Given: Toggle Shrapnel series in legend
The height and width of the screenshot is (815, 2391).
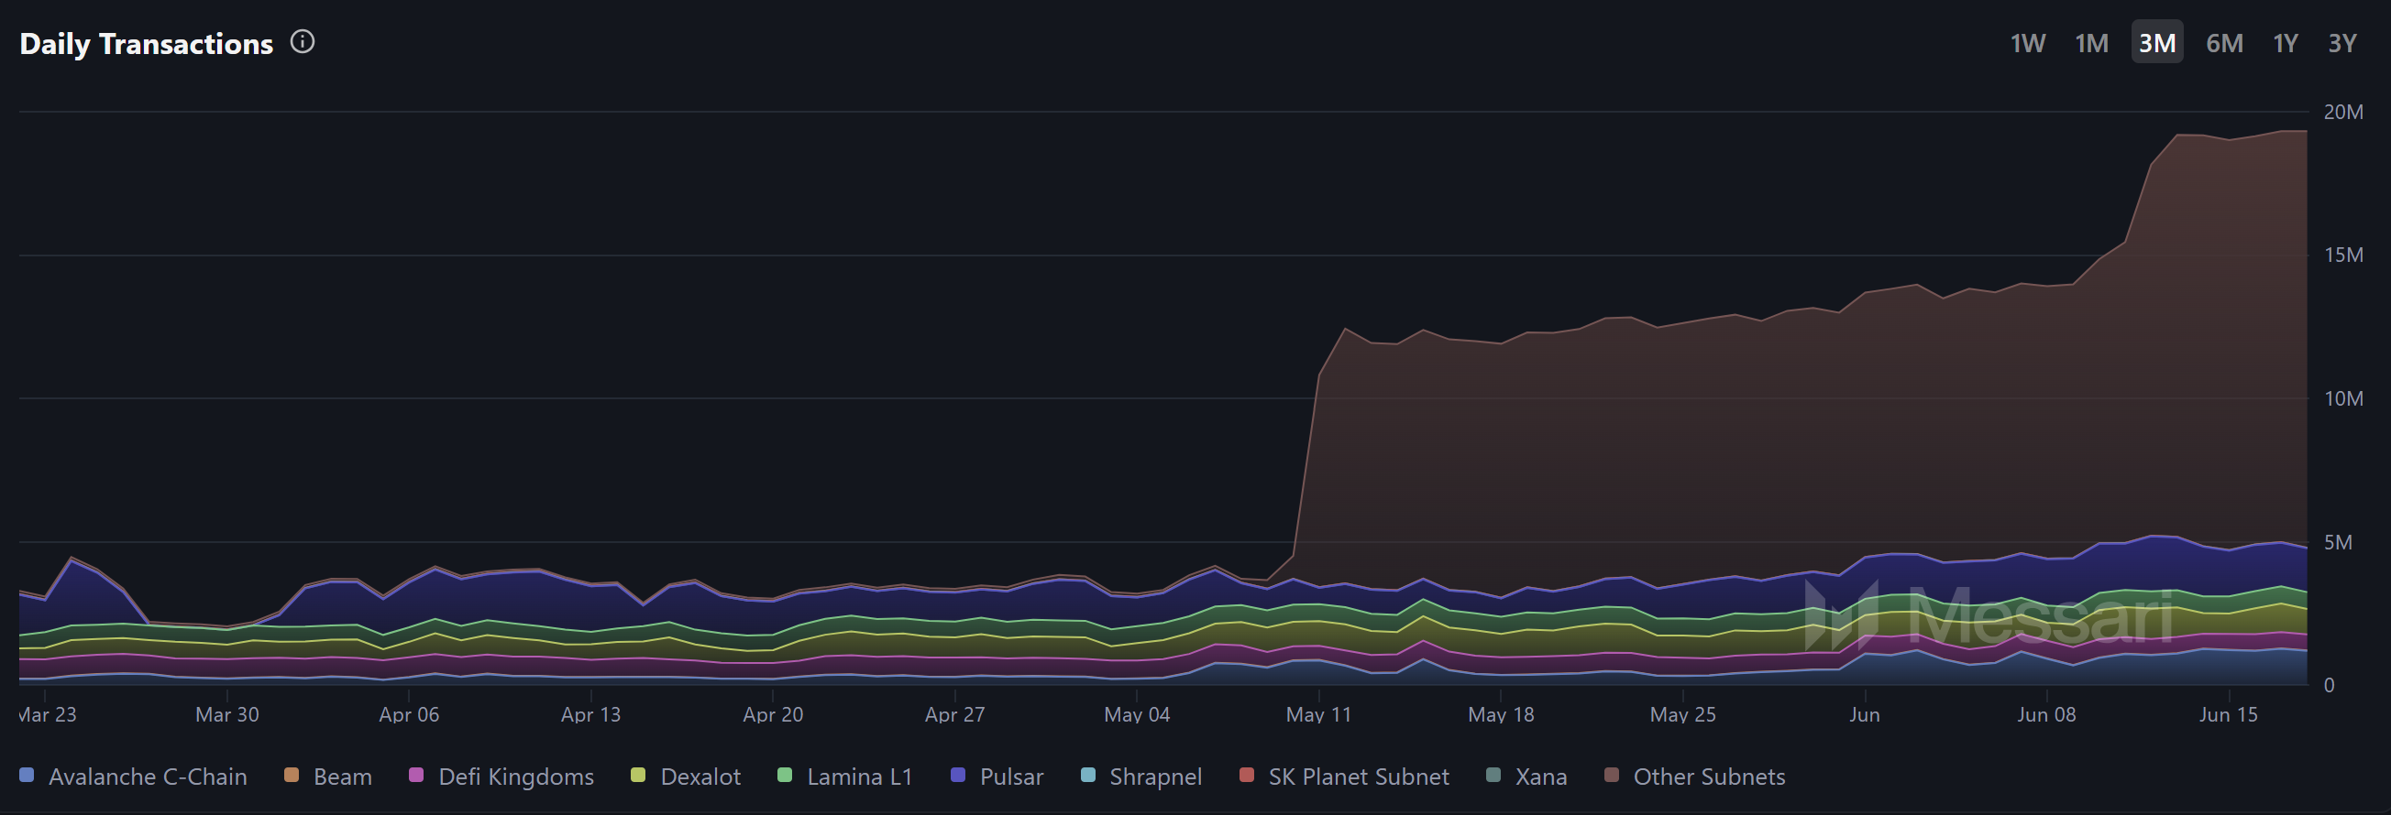Looking at the screenshot, I should click(x=1141, y=776).
